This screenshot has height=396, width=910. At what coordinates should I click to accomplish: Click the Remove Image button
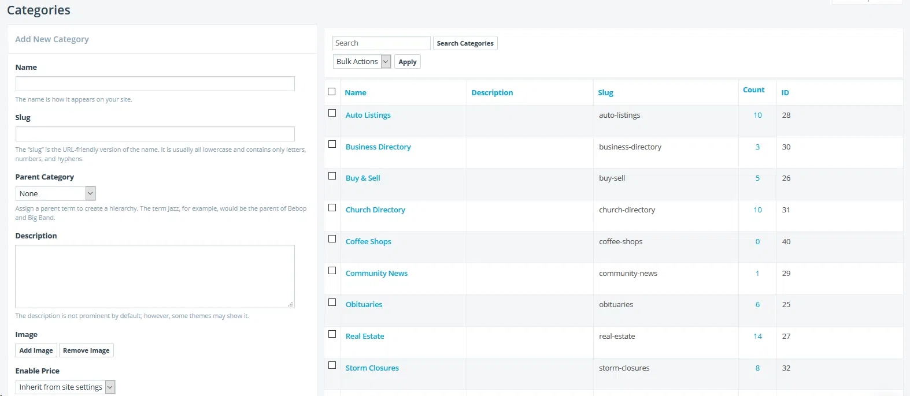(86, 350)
